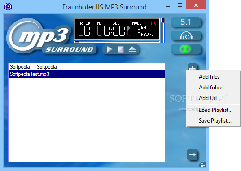Choose Add folder from the menu
This screenshot has height=171, width=241.
click(x=213, y=88)
